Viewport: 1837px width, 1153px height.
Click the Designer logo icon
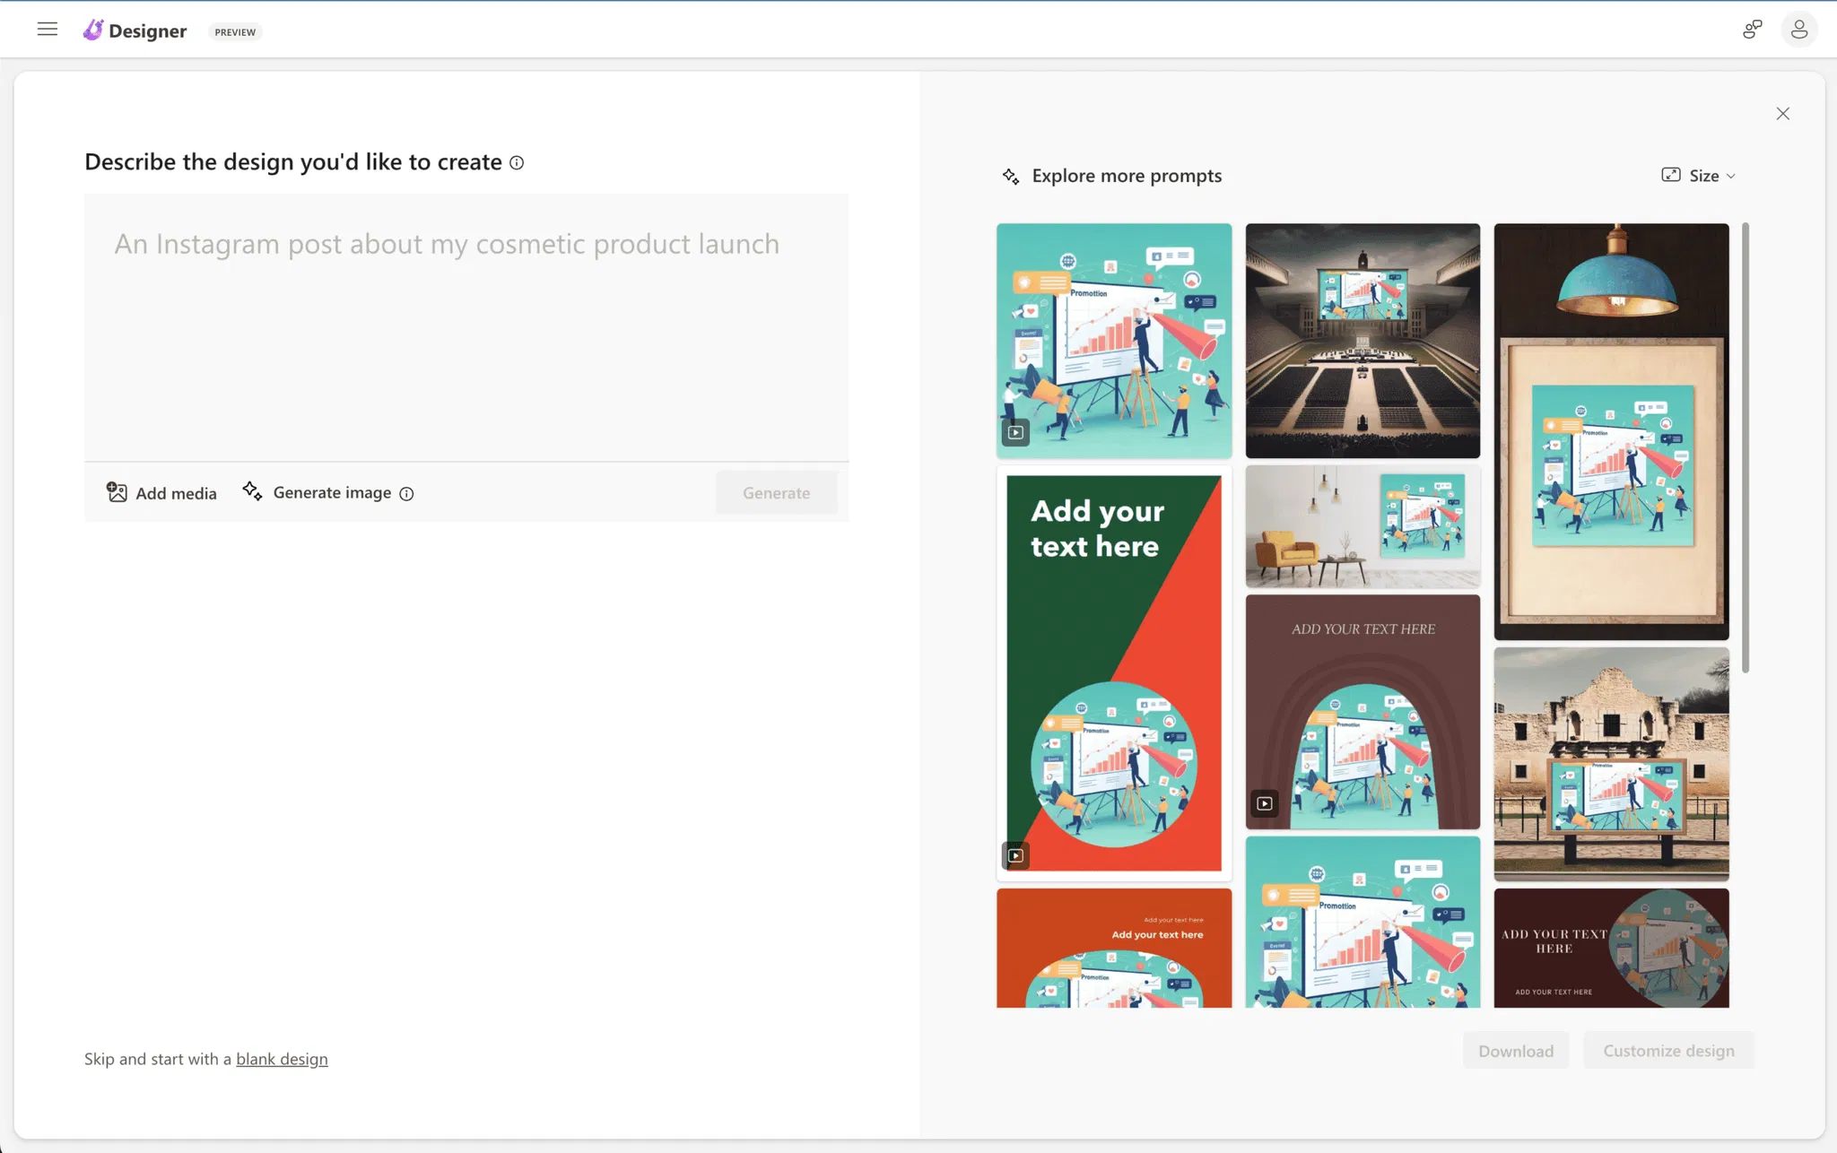coord(93,30)
